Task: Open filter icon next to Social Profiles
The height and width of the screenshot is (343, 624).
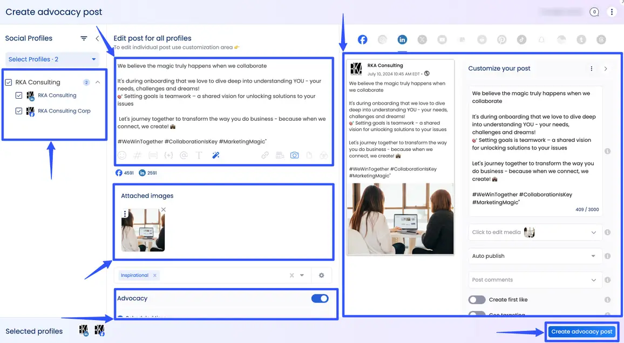Action: (84, 38)
